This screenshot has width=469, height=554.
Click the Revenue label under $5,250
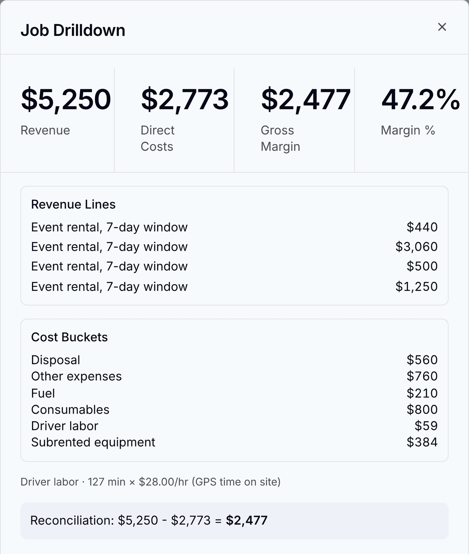pyautogui.click(x=45, y=130)
